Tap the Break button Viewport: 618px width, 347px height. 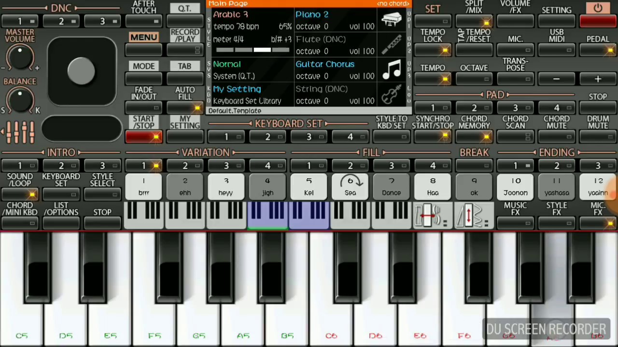[x=474, y=165]
